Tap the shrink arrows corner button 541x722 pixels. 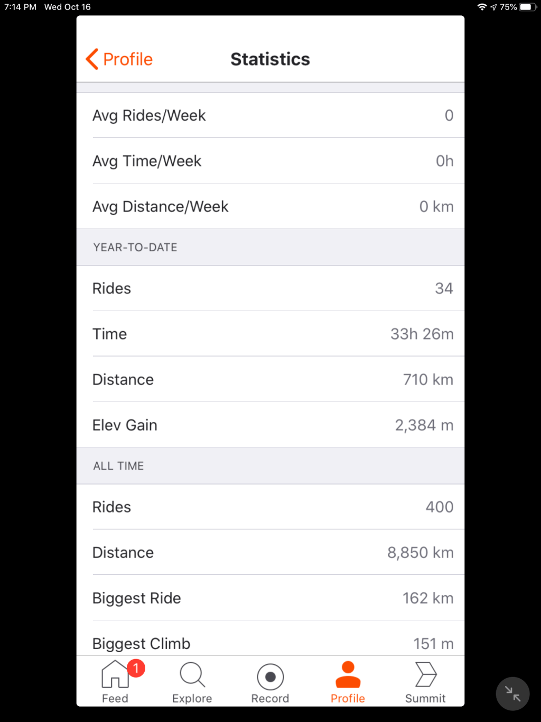[512, 693]
